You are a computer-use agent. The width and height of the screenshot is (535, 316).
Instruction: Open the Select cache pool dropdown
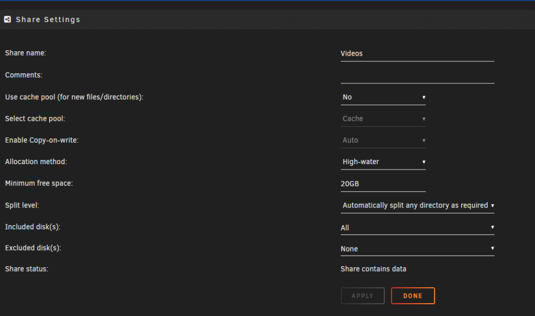tap(383, 119)
